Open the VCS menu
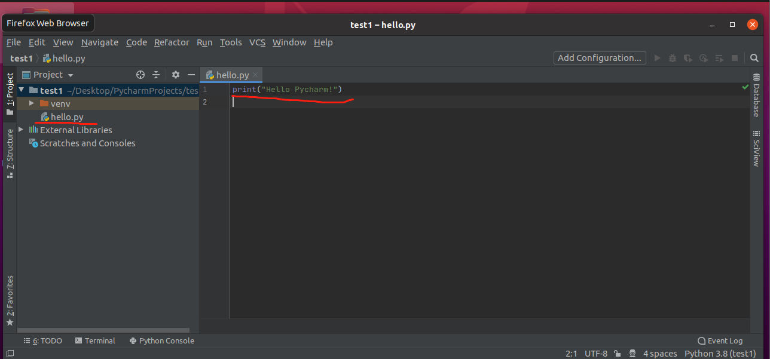The width and height of the screenshot is (770, 359). (257, 42)
